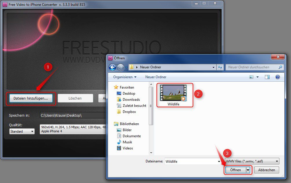This screenshot has height=183, width=291.
Task: Click Zuletzt besucht in the Favoriten list
Action: click(x=135, y=105)
